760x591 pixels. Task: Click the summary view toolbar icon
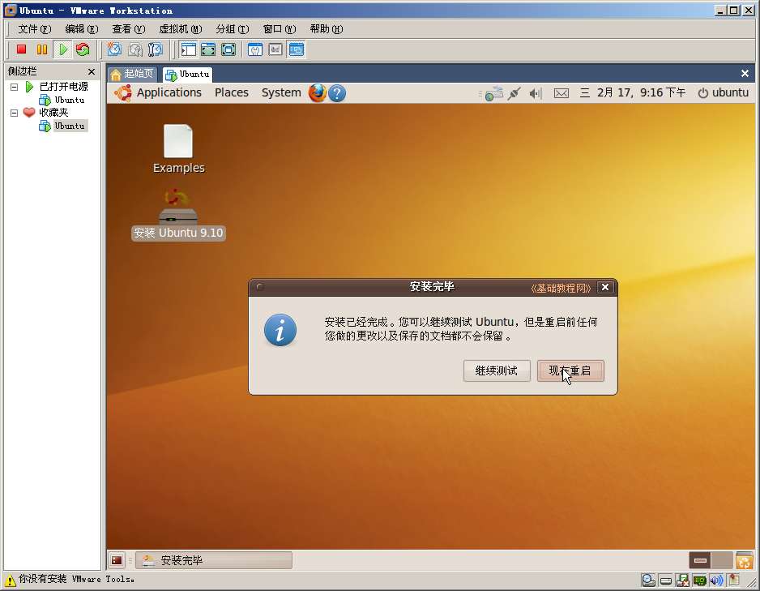click(255, 49)
